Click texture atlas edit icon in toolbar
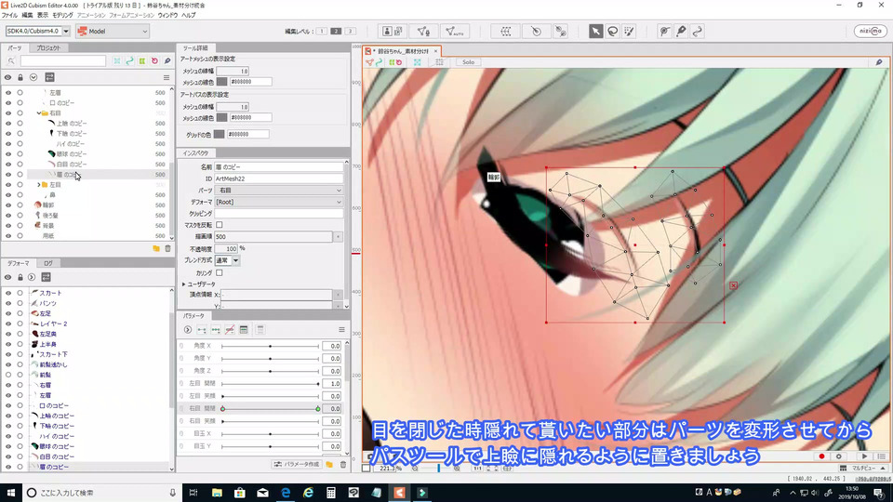 [x=393, y=32]
